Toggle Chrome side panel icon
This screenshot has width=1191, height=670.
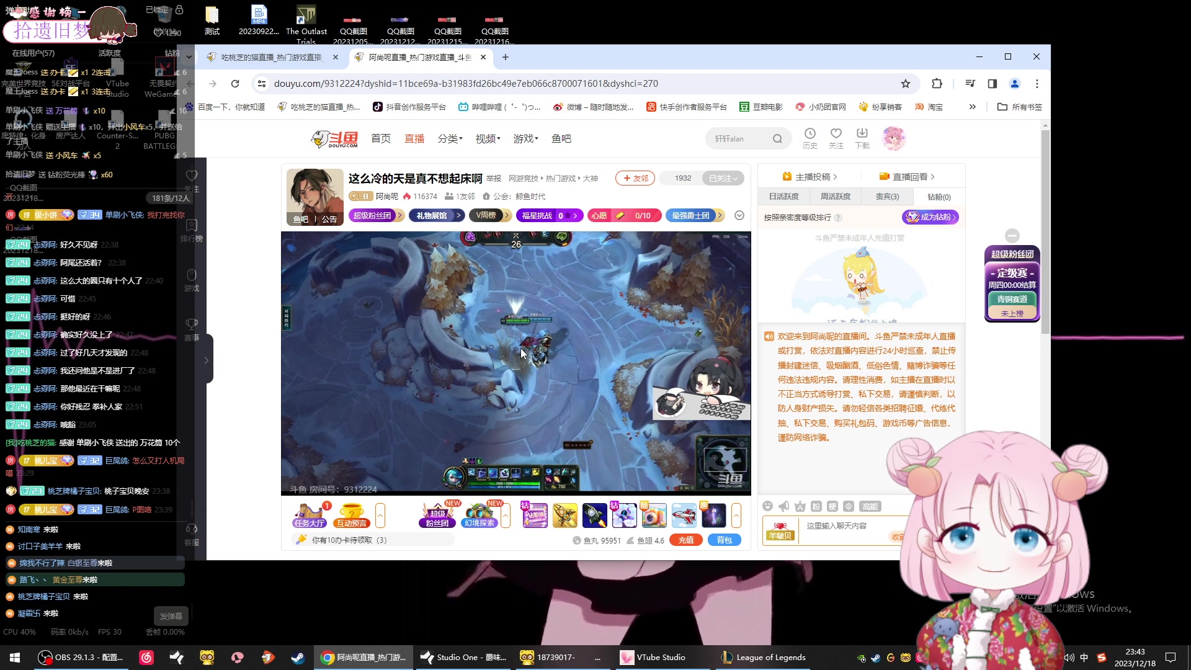tap(993, 84)
